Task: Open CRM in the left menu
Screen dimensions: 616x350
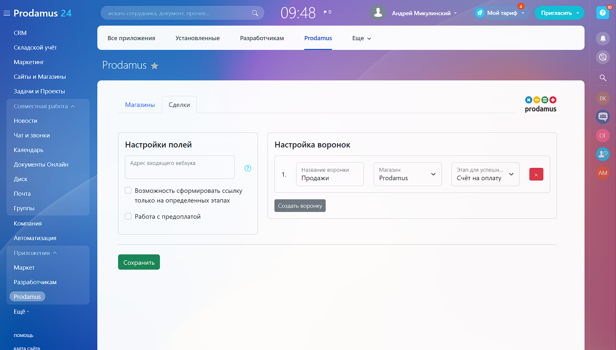Action: [x=20, y=33]
